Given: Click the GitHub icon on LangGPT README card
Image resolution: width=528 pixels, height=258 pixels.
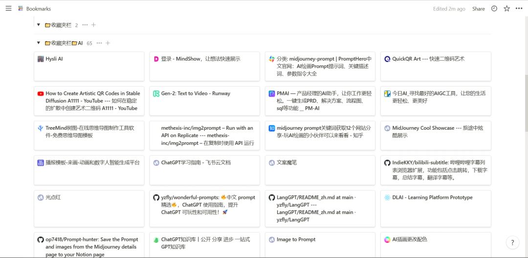Looking at the screenshot, I should [271, 197].
